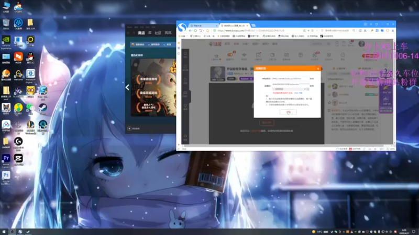Close the orange streaming info dialog
Screen dimensions: 419x235
tap(318, 69)
